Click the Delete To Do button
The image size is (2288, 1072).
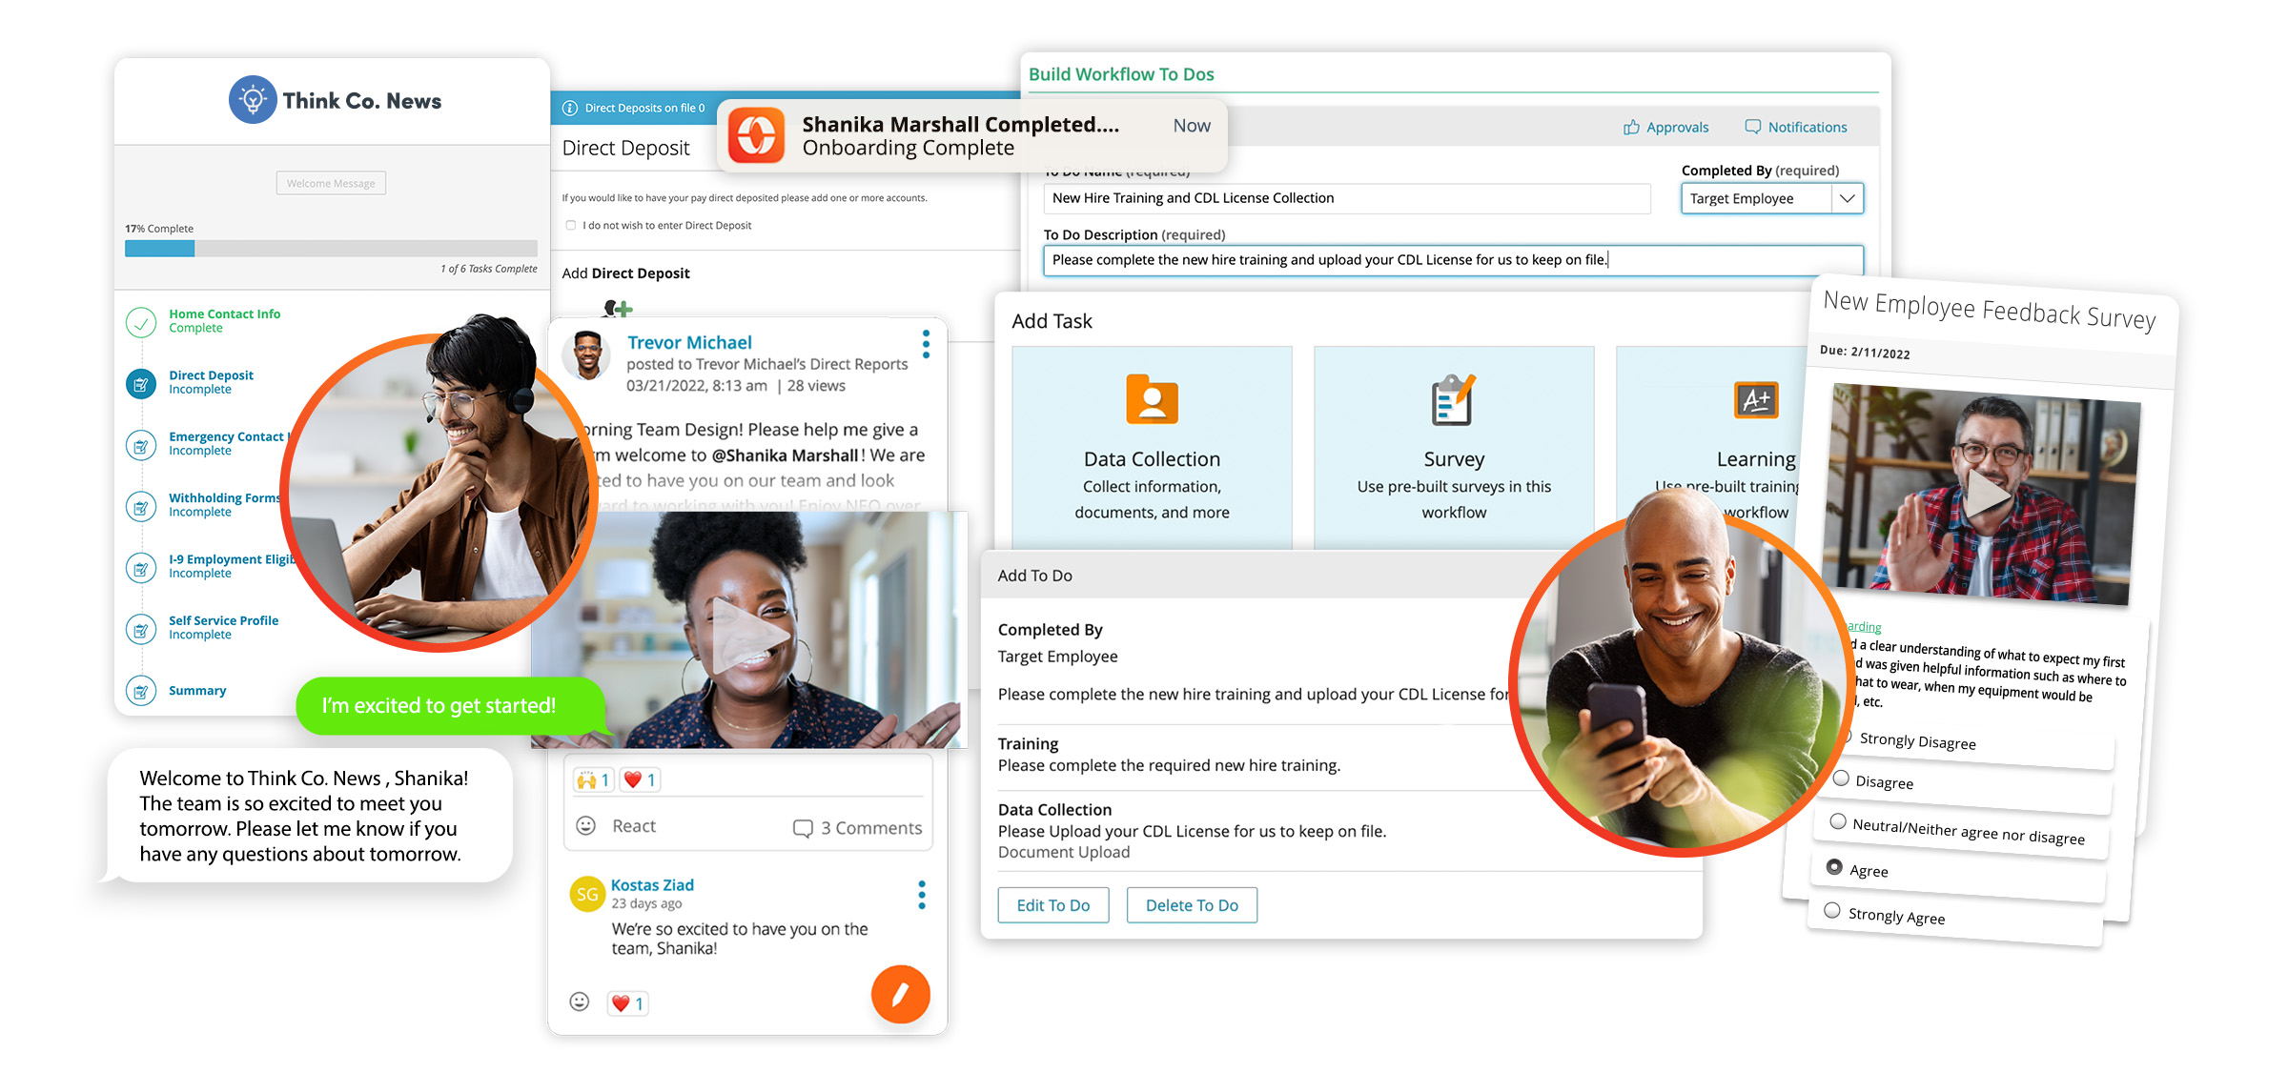(x=1191, y=905)
